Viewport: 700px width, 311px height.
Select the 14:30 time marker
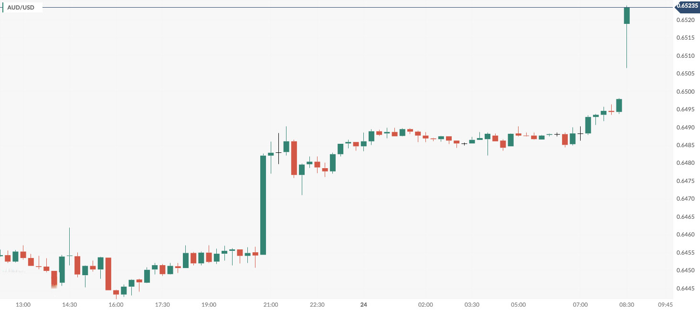(x=70, y=305)
